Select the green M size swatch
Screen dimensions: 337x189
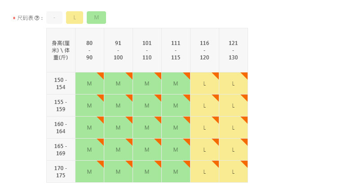point(96,18)
